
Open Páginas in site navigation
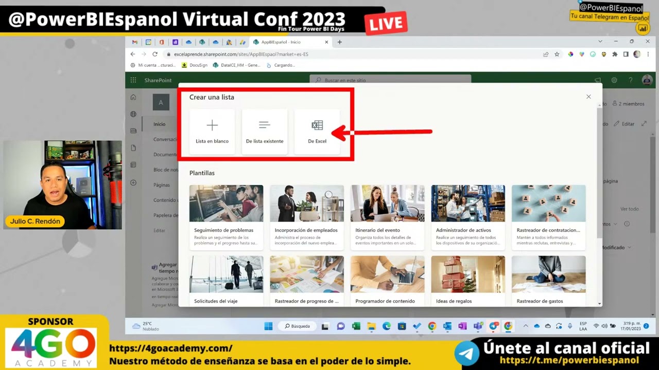pyautogui.click(x=162, y=185)
